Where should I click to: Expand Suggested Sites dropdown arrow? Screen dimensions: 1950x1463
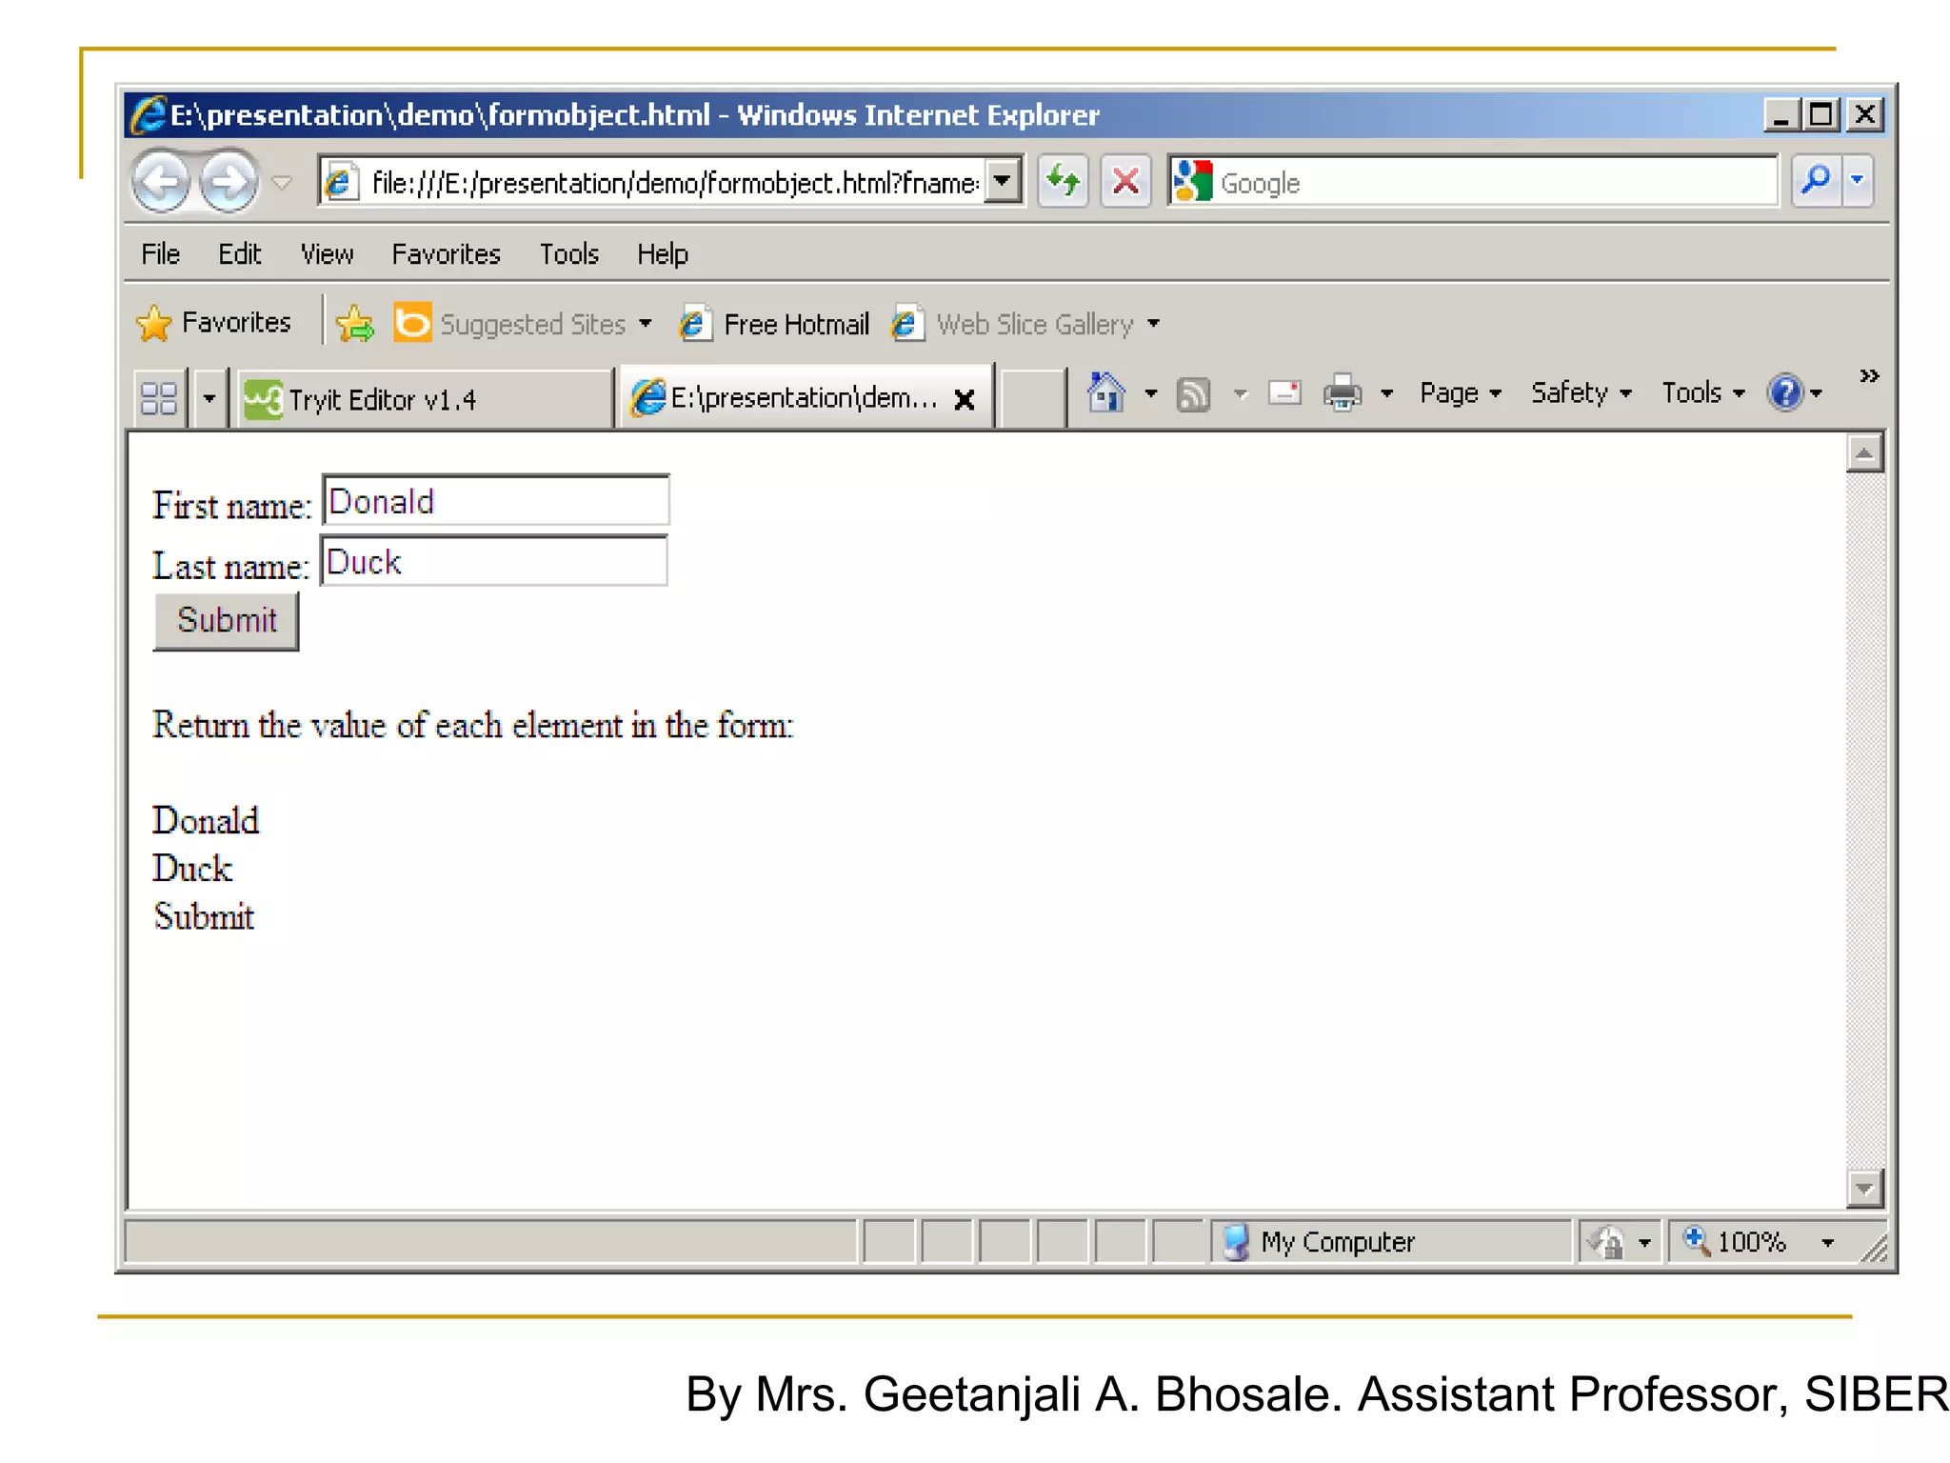pyautogui.click(x=646, y=324)
